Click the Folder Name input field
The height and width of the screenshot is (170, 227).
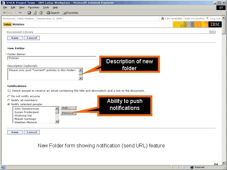point(52,58)
